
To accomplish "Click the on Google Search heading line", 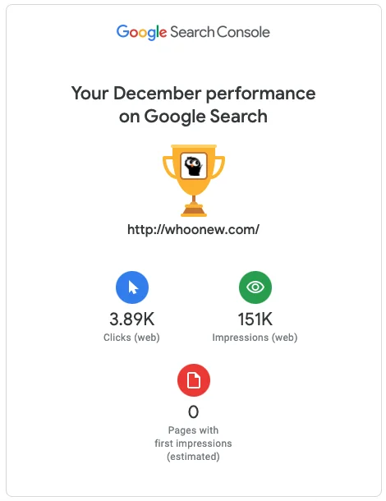I will pos(193,116).
